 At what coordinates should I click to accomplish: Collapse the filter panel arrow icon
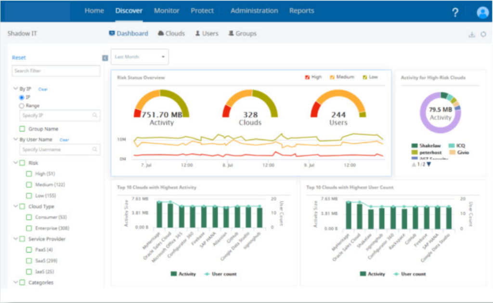click(105, 58)
